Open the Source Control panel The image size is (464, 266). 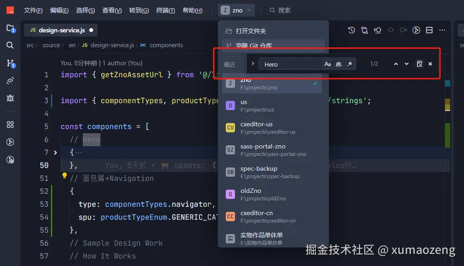pos(11,63)
